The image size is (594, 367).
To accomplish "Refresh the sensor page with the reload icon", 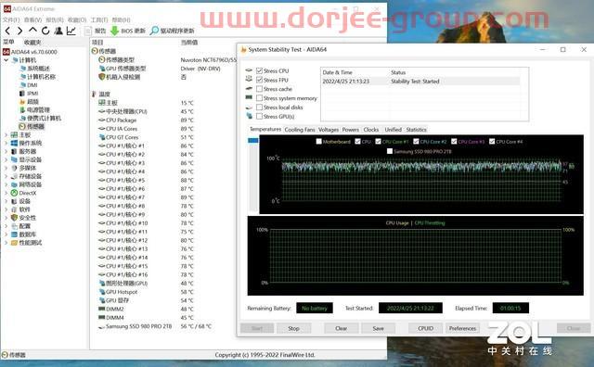I will coord(45,31).
